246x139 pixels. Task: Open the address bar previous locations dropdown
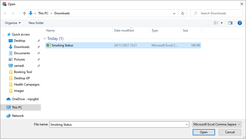(x=174, y=13)
